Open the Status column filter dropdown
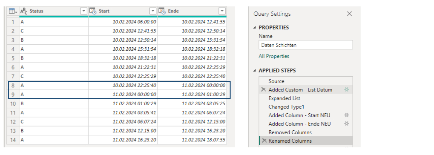Viewport: 434px width, 155px height. coord(84,11)
